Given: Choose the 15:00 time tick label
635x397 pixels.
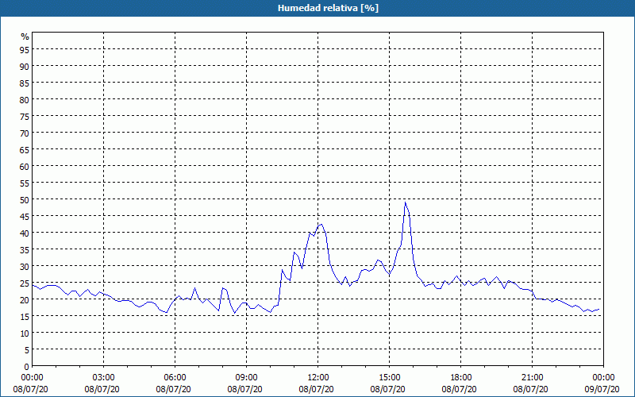Looking at the screenshot, I should pos(389,378).
